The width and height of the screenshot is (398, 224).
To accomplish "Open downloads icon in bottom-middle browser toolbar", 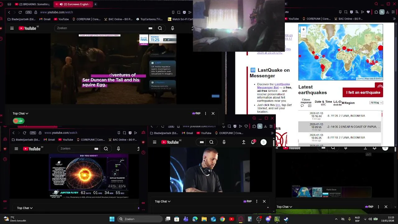I will pyautogui.click(x=265, y=126).
